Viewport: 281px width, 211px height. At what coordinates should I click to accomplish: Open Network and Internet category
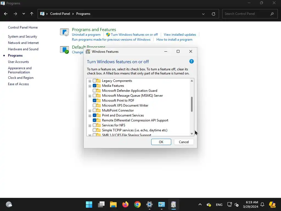point(23,43)
